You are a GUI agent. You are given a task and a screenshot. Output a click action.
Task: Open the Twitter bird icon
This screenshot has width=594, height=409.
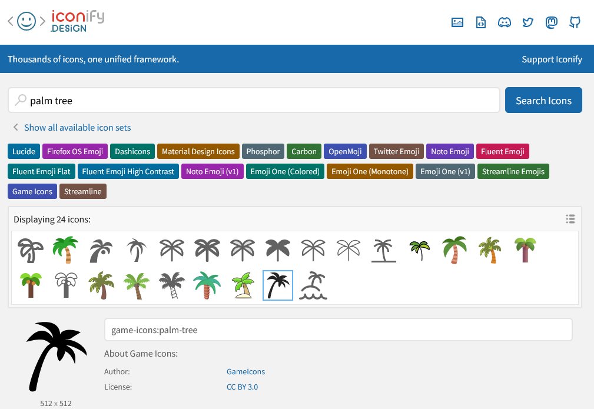[527, 22]
